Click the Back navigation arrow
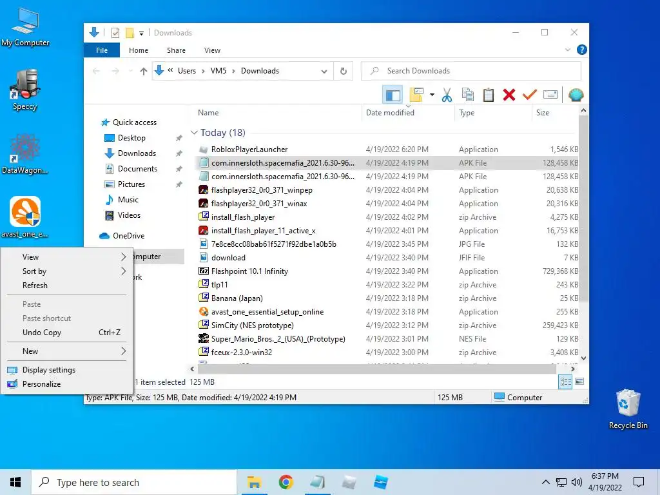 [x=97, y=71]
